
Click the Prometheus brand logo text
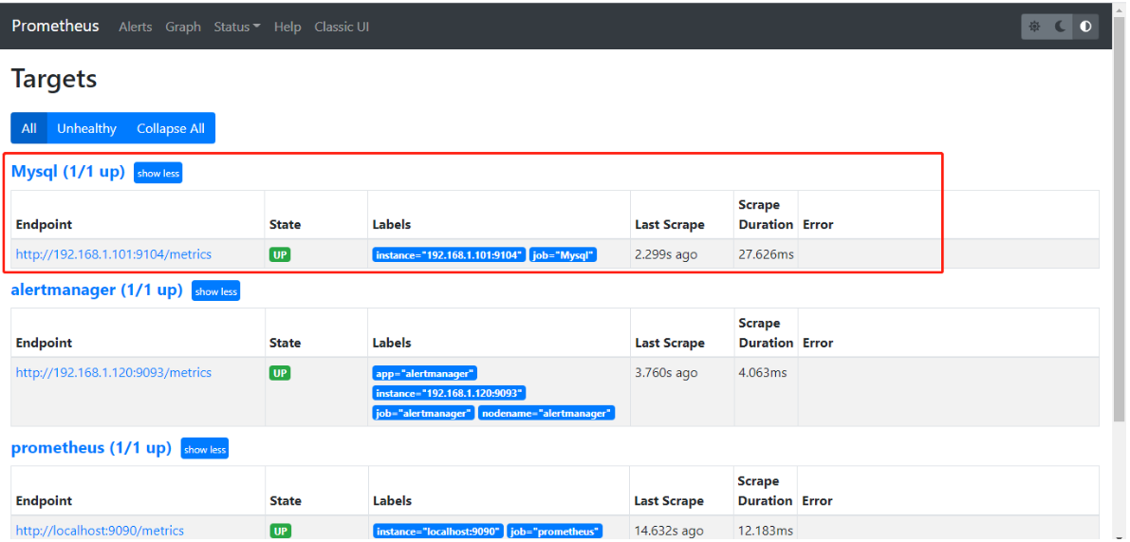click(55, 26)
